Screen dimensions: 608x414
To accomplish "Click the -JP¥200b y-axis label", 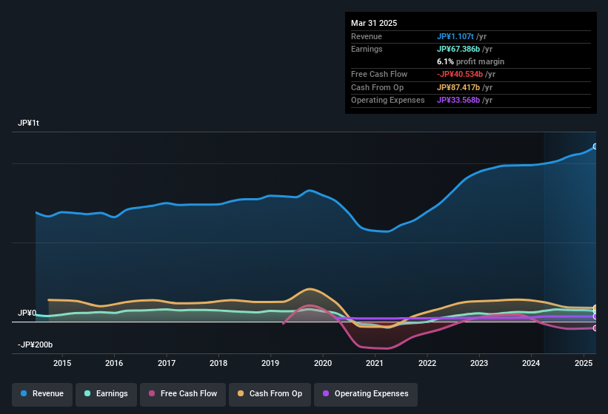I will (35, 345).
